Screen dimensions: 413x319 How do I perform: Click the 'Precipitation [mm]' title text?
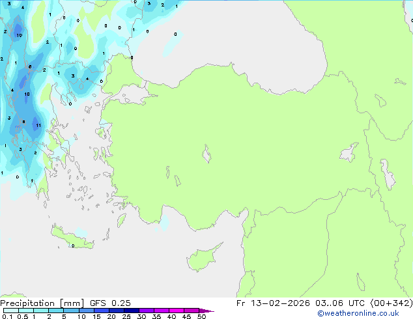[x=42, y=303]
